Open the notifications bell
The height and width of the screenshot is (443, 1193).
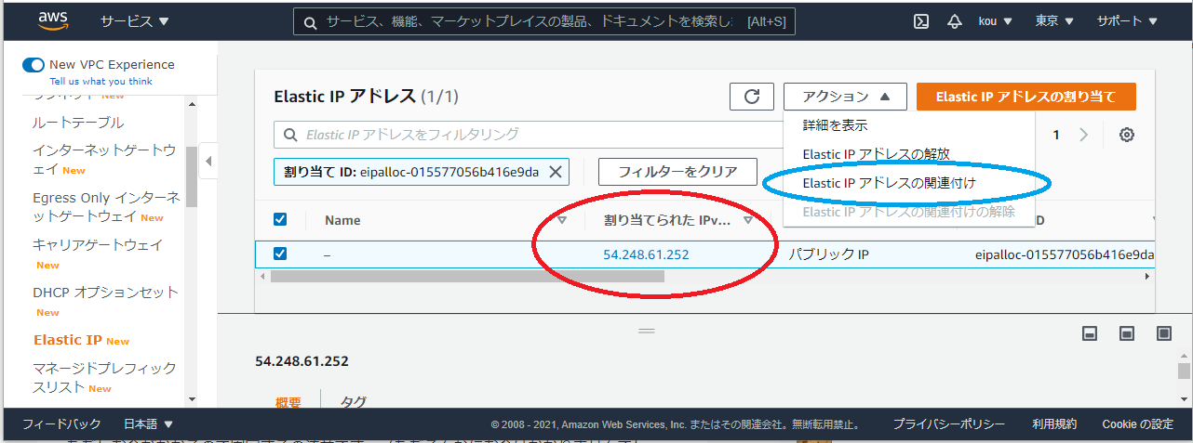(955, 21)
